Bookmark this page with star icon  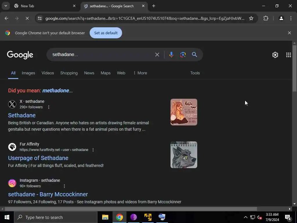251,18
